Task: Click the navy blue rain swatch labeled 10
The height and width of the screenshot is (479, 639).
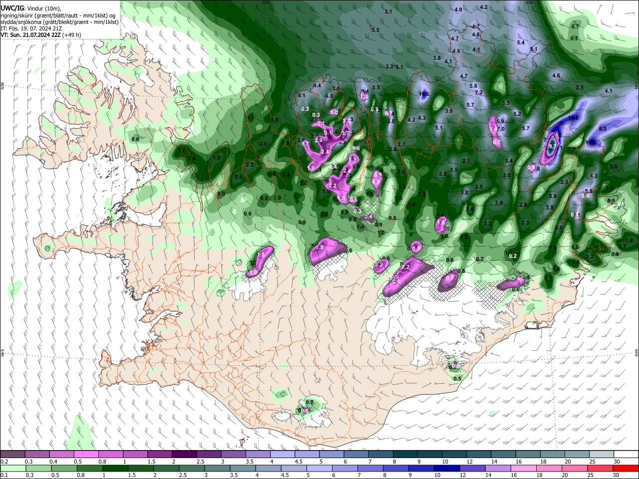Action: coord(446,468)
